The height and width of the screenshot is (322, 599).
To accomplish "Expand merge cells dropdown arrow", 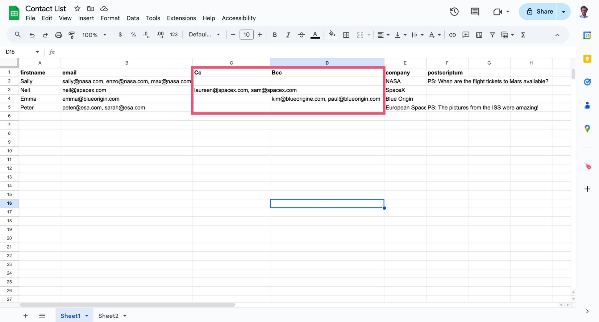I will point(369,35).
